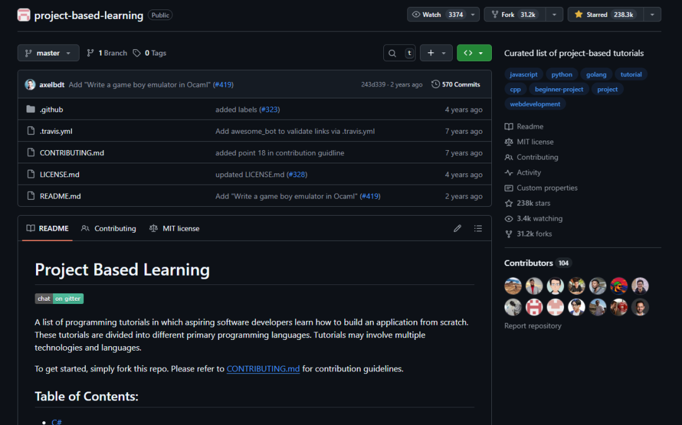Open the Starred lists dropdown arrow
The height and width of the screenshot is (425, 682).
click(652, 15)
